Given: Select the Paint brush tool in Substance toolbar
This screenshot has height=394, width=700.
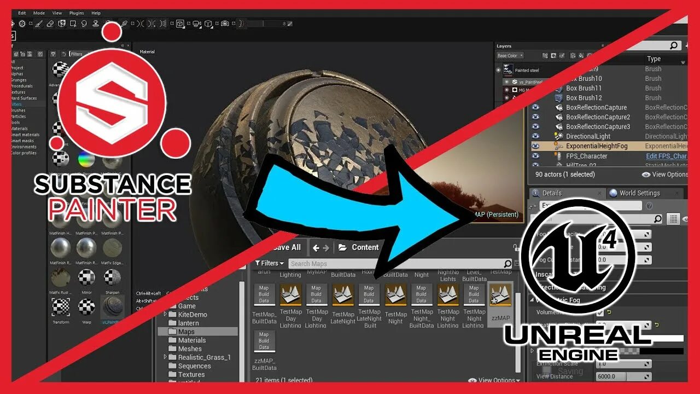Looking at the screenshot, I should (38, 24).
